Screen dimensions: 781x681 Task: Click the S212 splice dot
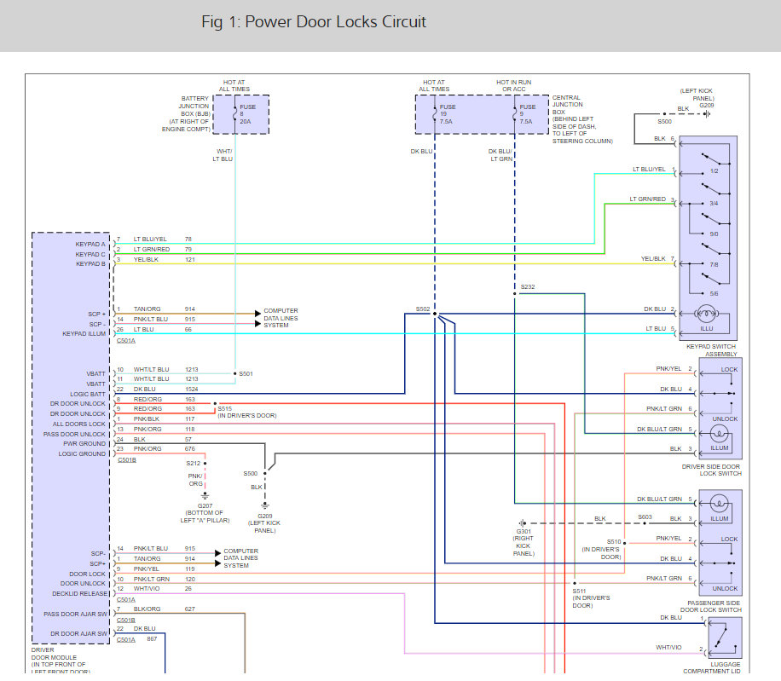tap(205, 463)
